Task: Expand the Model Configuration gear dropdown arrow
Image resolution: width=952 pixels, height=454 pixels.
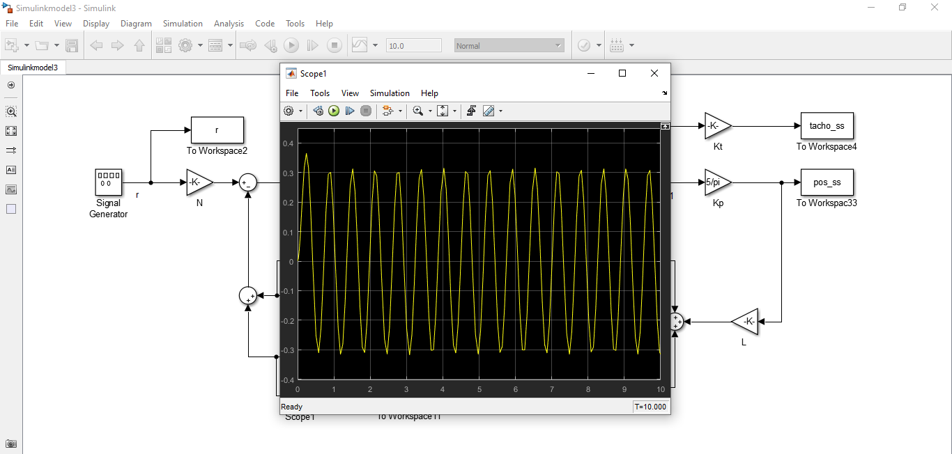Action: tap(200, 46)
